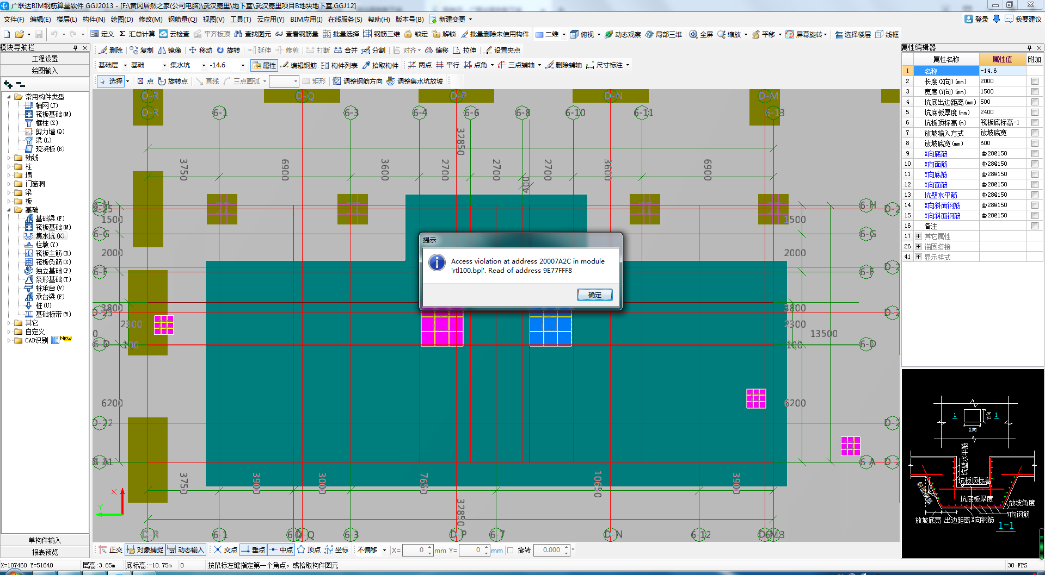Toggle the 正交 ortho mode
Viewport: 1045px width, 575px height.
coord(110,550)
